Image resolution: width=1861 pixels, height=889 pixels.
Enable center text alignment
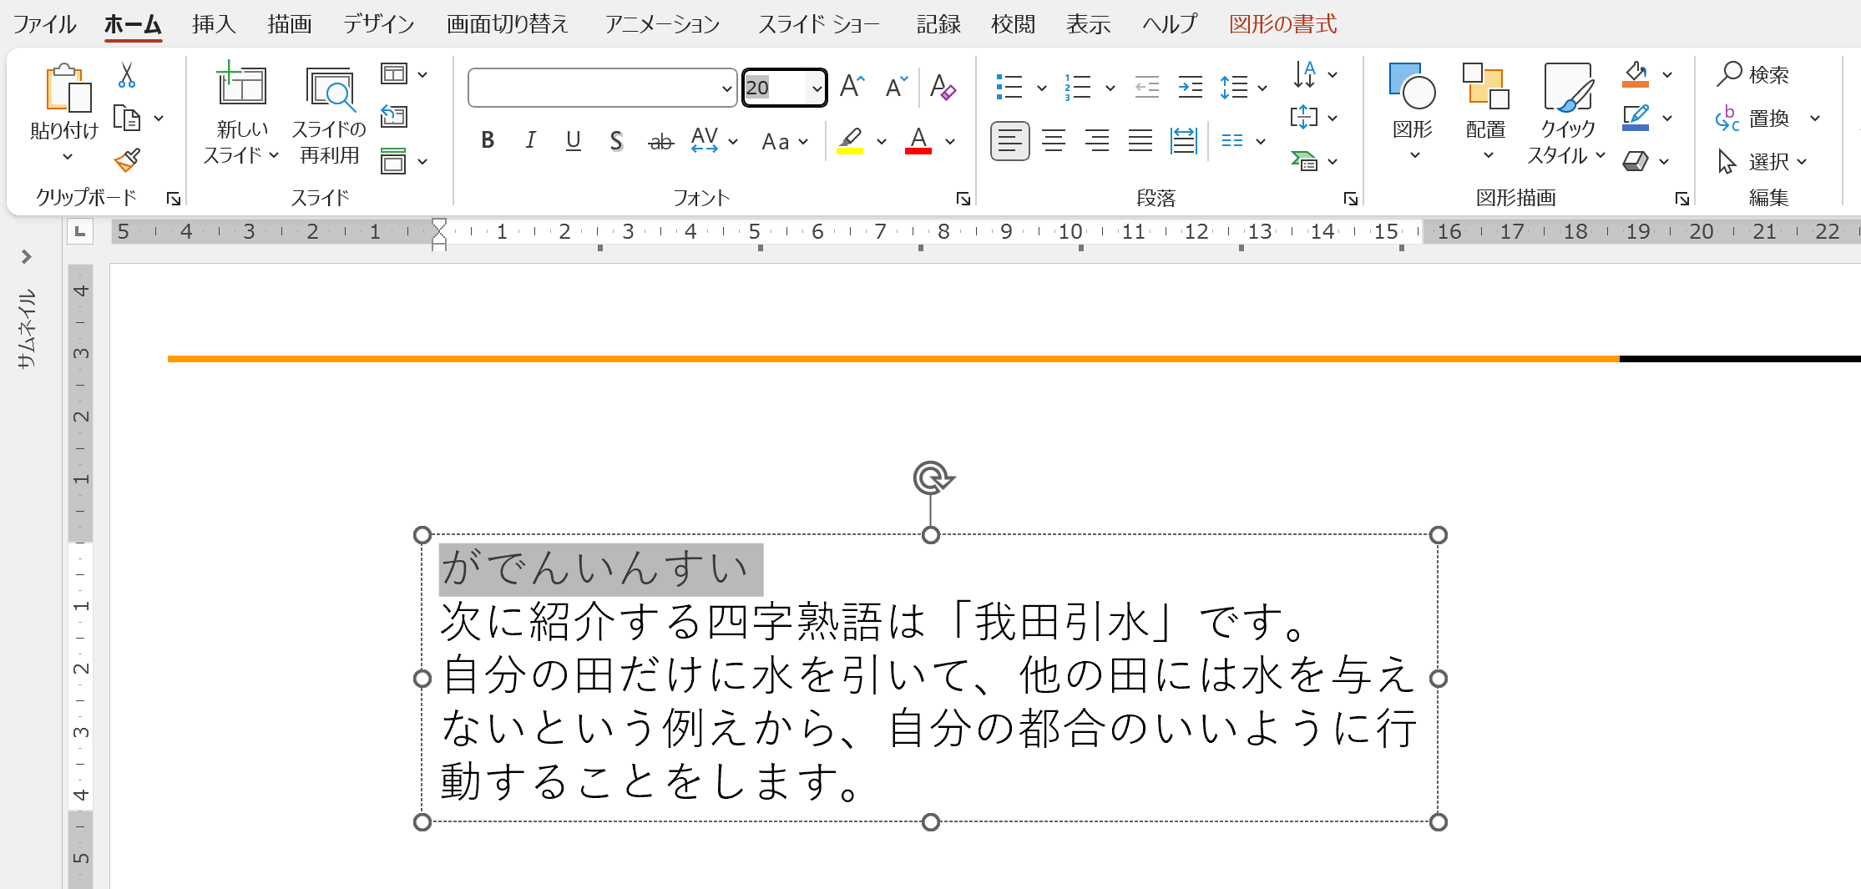click(x=1054, y=140)
